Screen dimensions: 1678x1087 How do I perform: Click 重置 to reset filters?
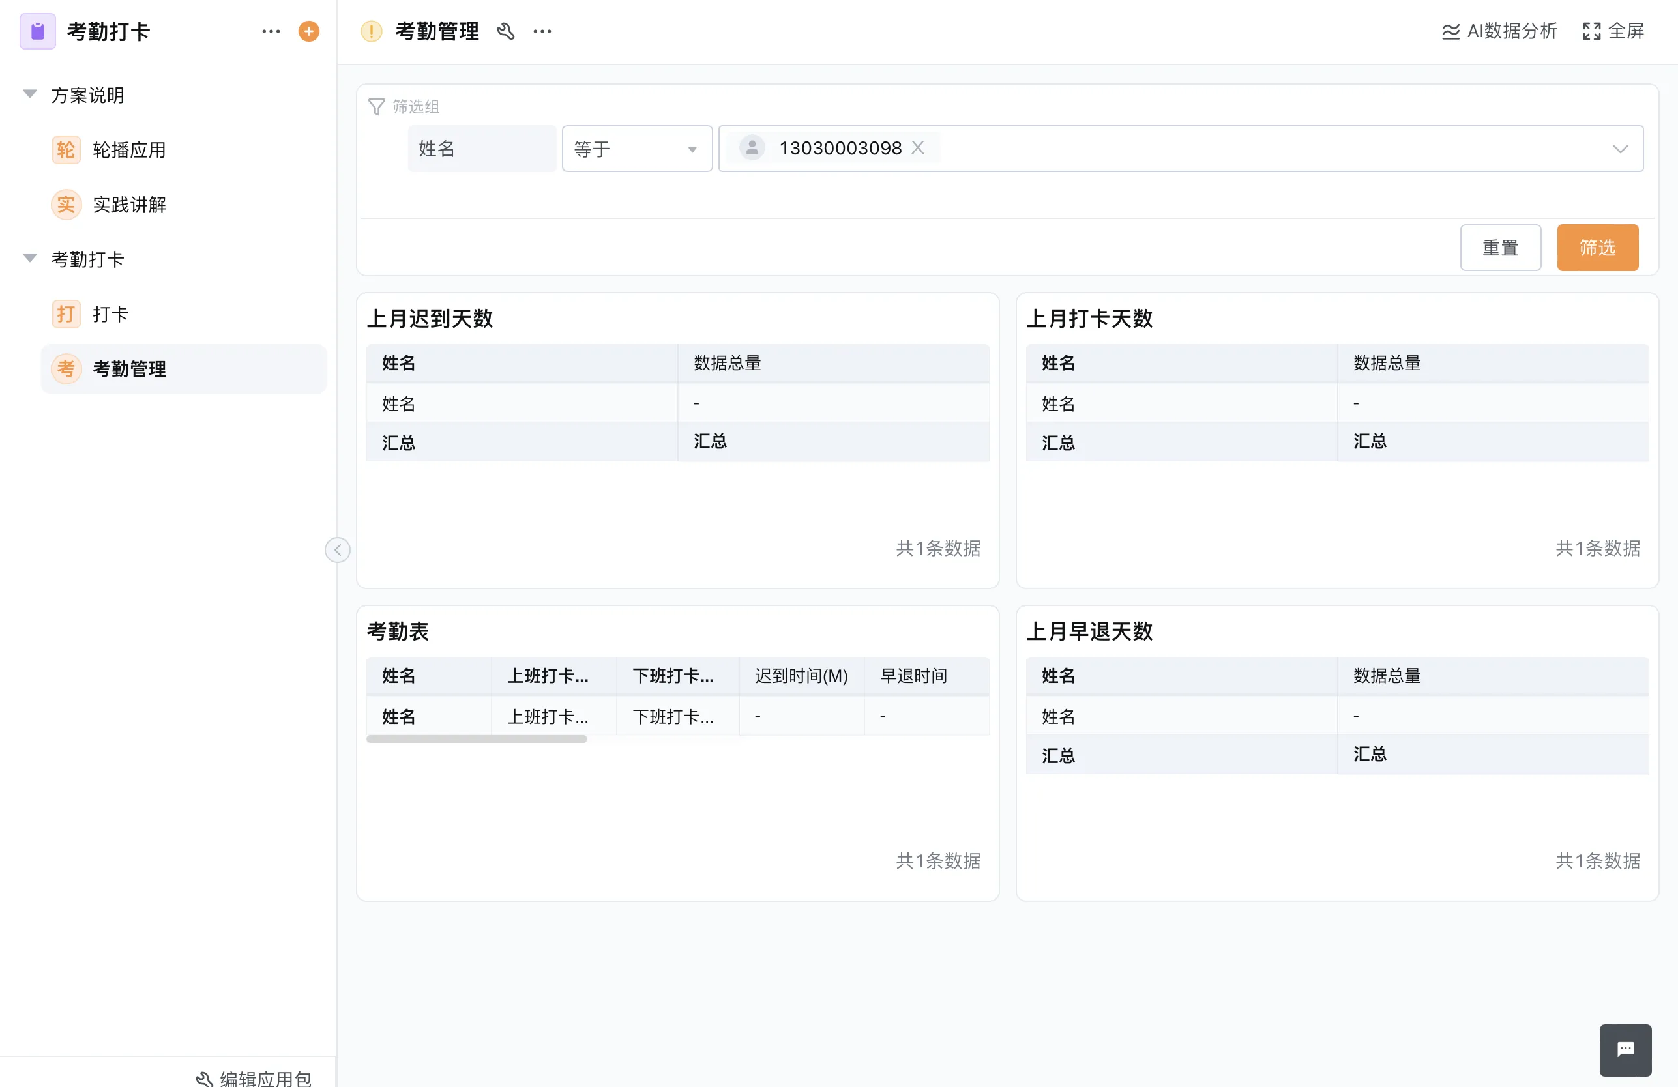tap(1500, 248)
